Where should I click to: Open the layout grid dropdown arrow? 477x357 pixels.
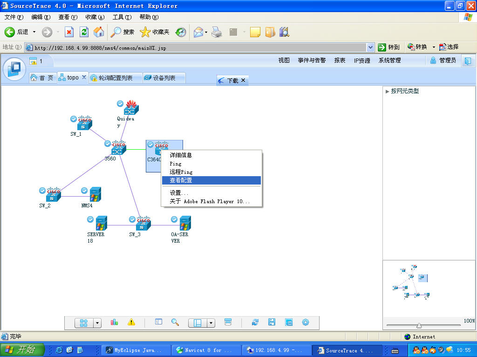(97, 323)
